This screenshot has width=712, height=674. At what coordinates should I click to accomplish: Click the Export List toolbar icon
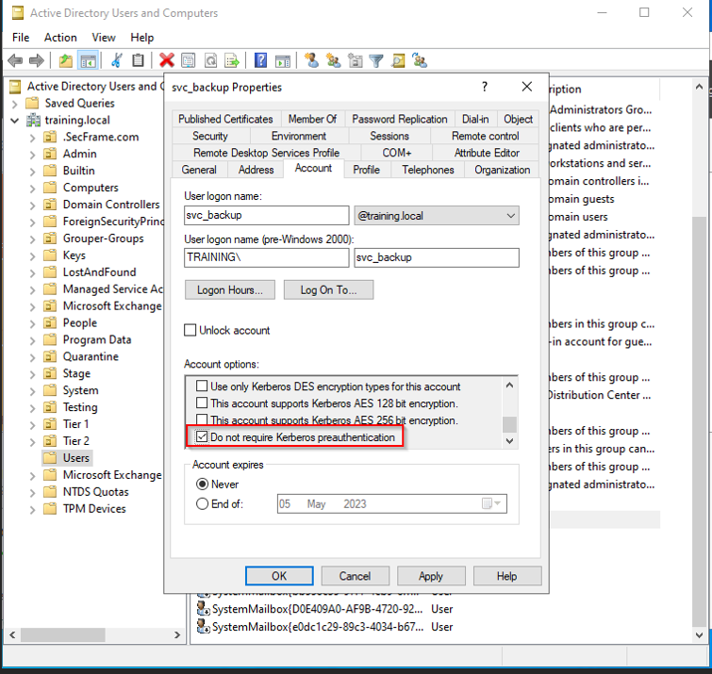(x=232, y=60)
